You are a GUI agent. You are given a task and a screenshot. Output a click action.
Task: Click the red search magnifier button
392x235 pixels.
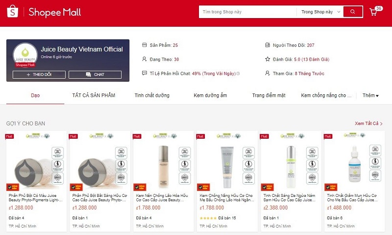pyautogui.click(x=353, y=12)
